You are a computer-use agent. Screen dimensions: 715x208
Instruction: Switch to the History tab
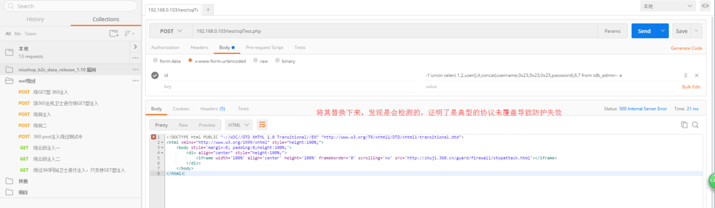tap(35, 19)
